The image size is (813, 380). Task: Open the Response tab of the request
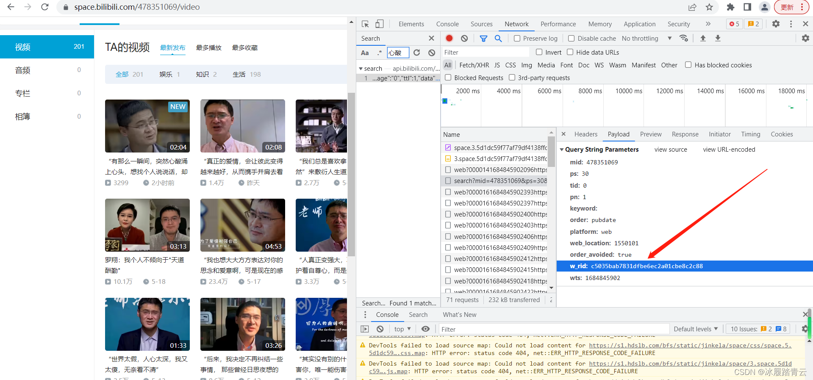click(685, 134)
